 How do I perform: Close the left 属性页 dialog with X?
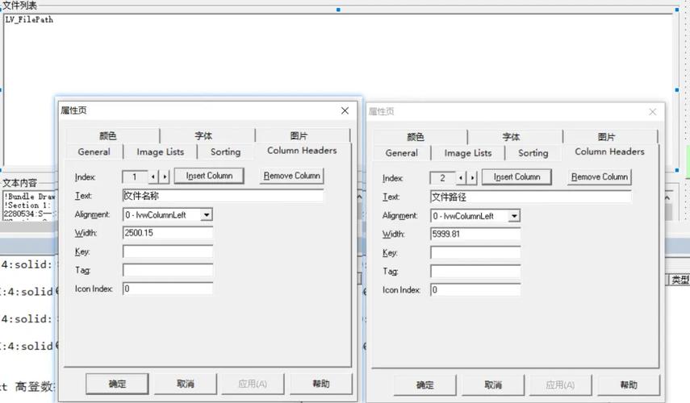coord(345,110)
